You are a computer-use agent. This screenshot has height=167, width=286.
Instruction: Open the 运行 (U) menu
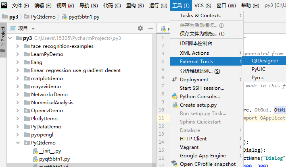point(158,6)
